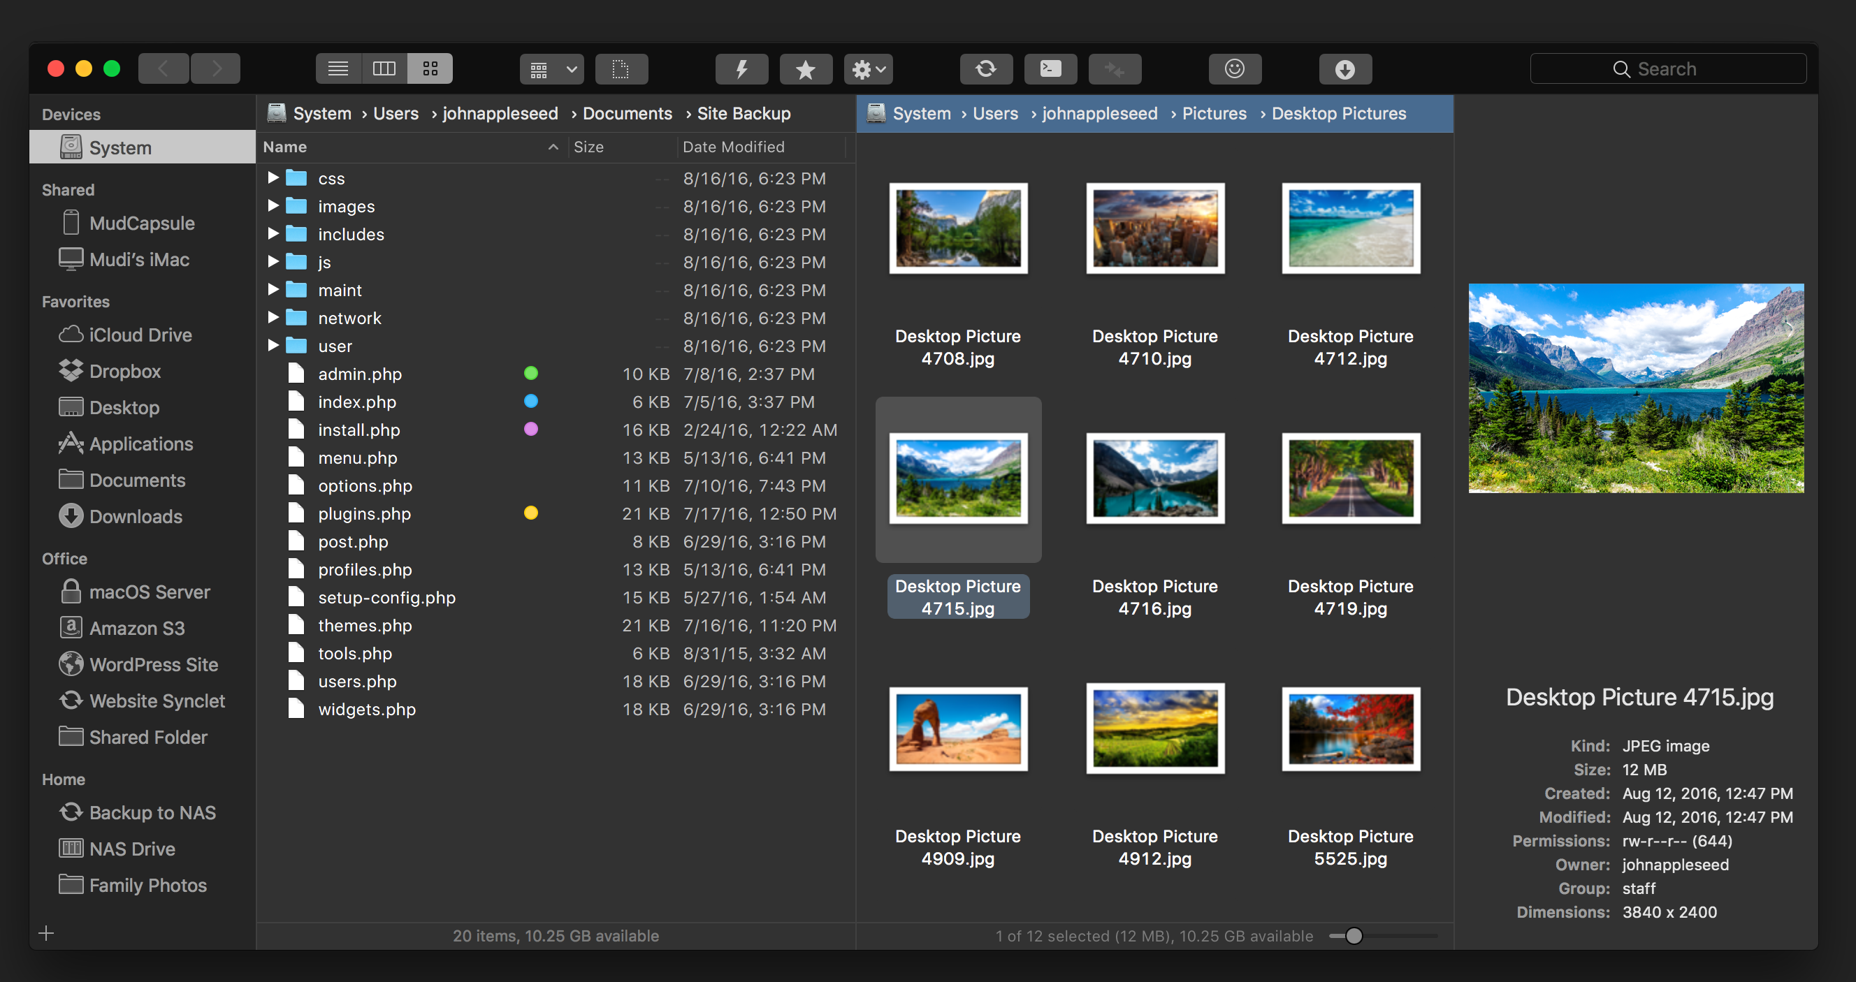
Task: Add sidebar item with plus icon
Action: [x=47, y=933]
